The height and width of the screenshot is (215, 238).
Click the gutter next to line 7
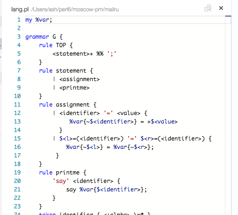coord(19,71)
